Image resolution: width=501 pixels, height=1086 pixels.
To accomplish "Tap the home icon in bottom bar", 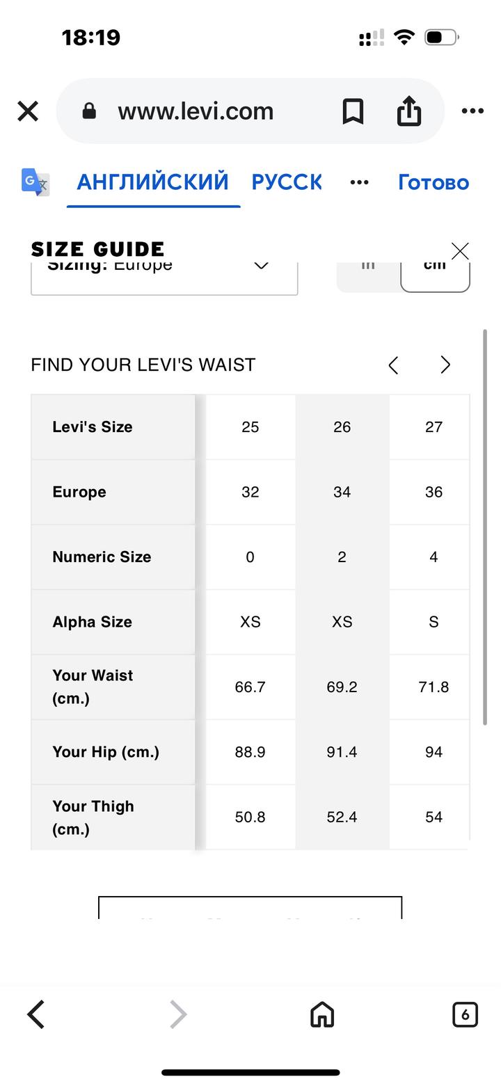I will point(322,1014).
